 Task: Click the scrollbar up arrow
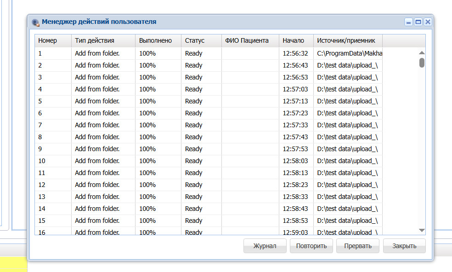coord(422,52)
